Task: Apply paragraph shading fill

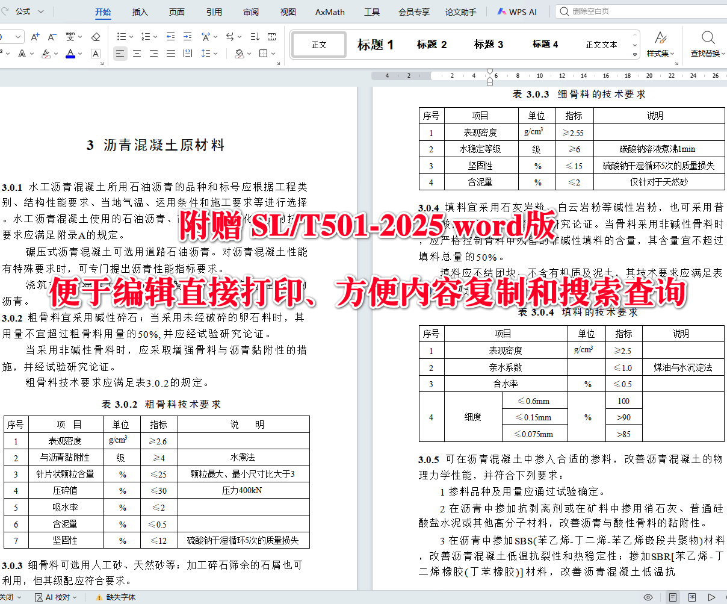Action: [x=239, y=54]
